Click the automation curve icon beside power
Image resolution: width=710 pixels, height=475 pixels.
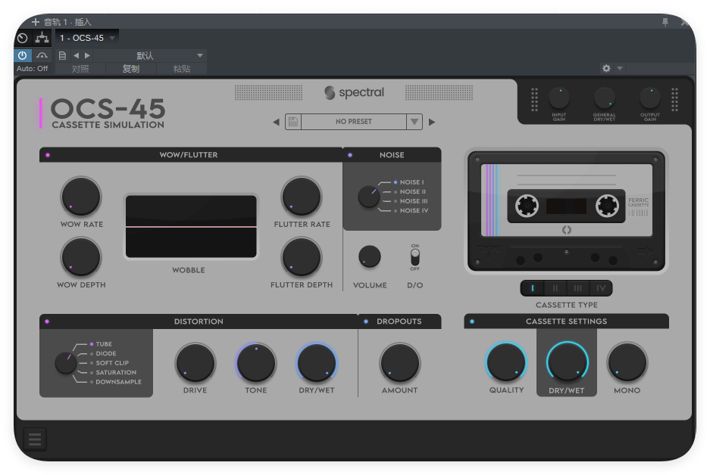(42, 55)
